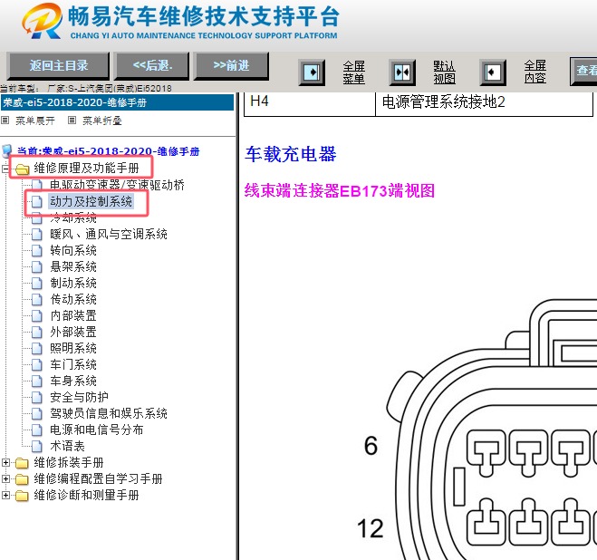
Task: Click 全屏菜单 label
Action: click(353, 72)
